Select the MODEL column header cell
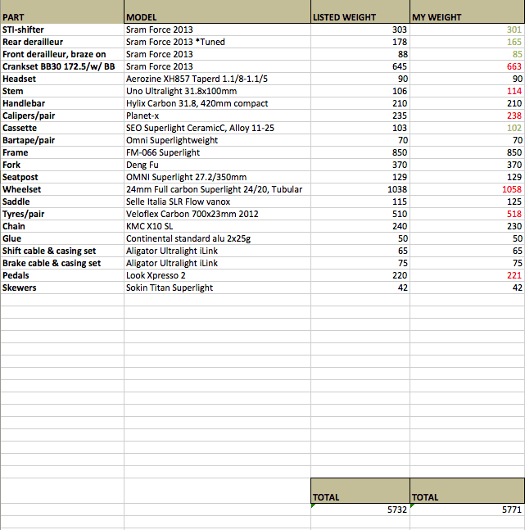The width and height of the screenshot is (525, 530). click(217, 11)
